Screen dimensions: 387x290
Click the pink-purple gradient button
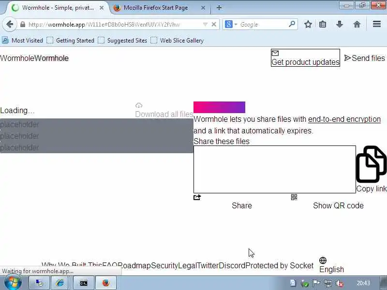[220, 107]
